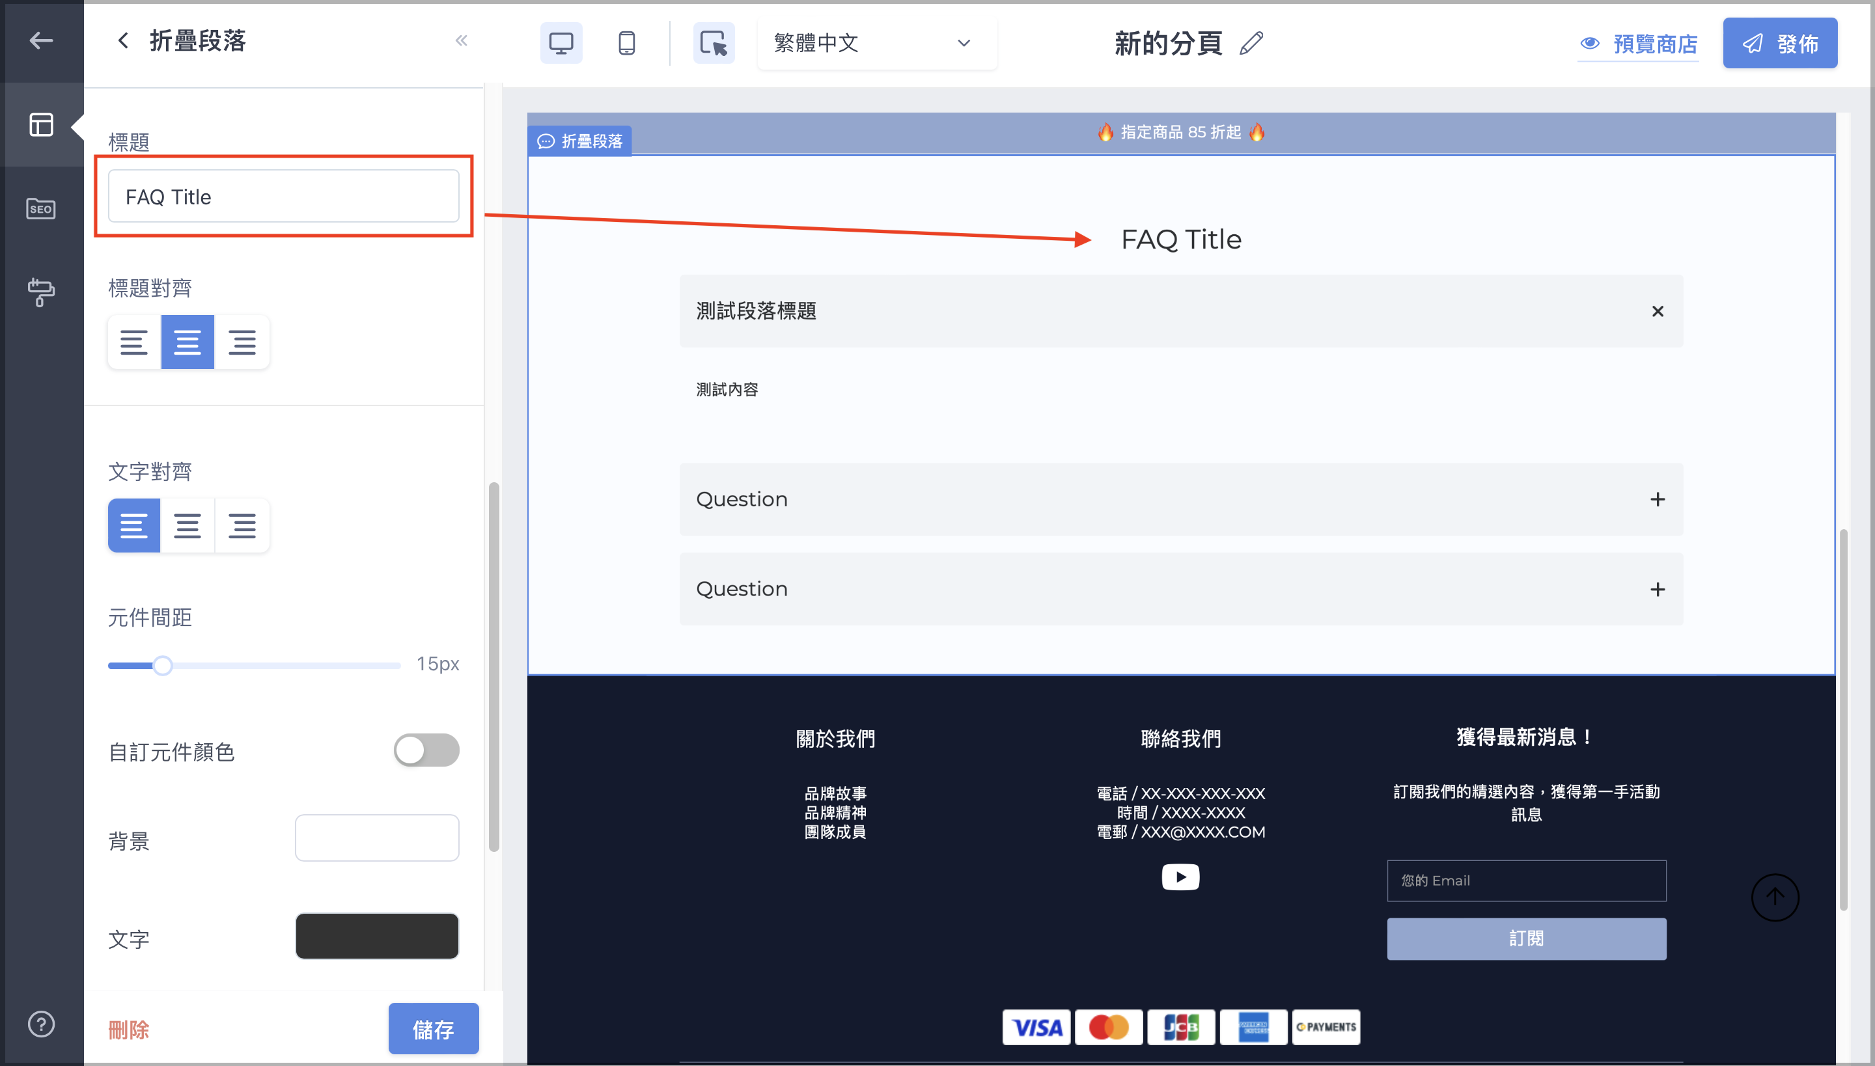The height and width of the screenshot is (1066, 1875).
Task: Go back from 折疊段落 panel
Action: pyautogui.click(x=123, y=40)
